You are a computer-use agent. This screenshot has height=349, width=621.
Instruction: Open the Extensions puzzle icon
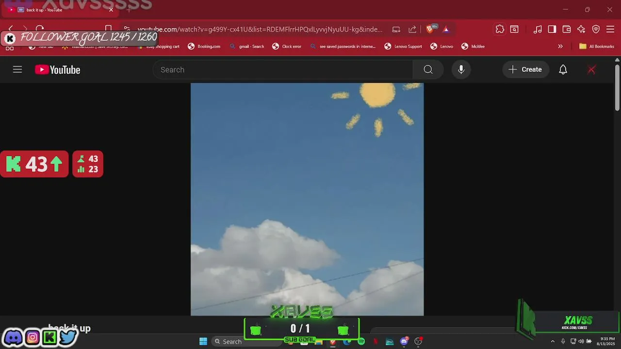point(500,29)
